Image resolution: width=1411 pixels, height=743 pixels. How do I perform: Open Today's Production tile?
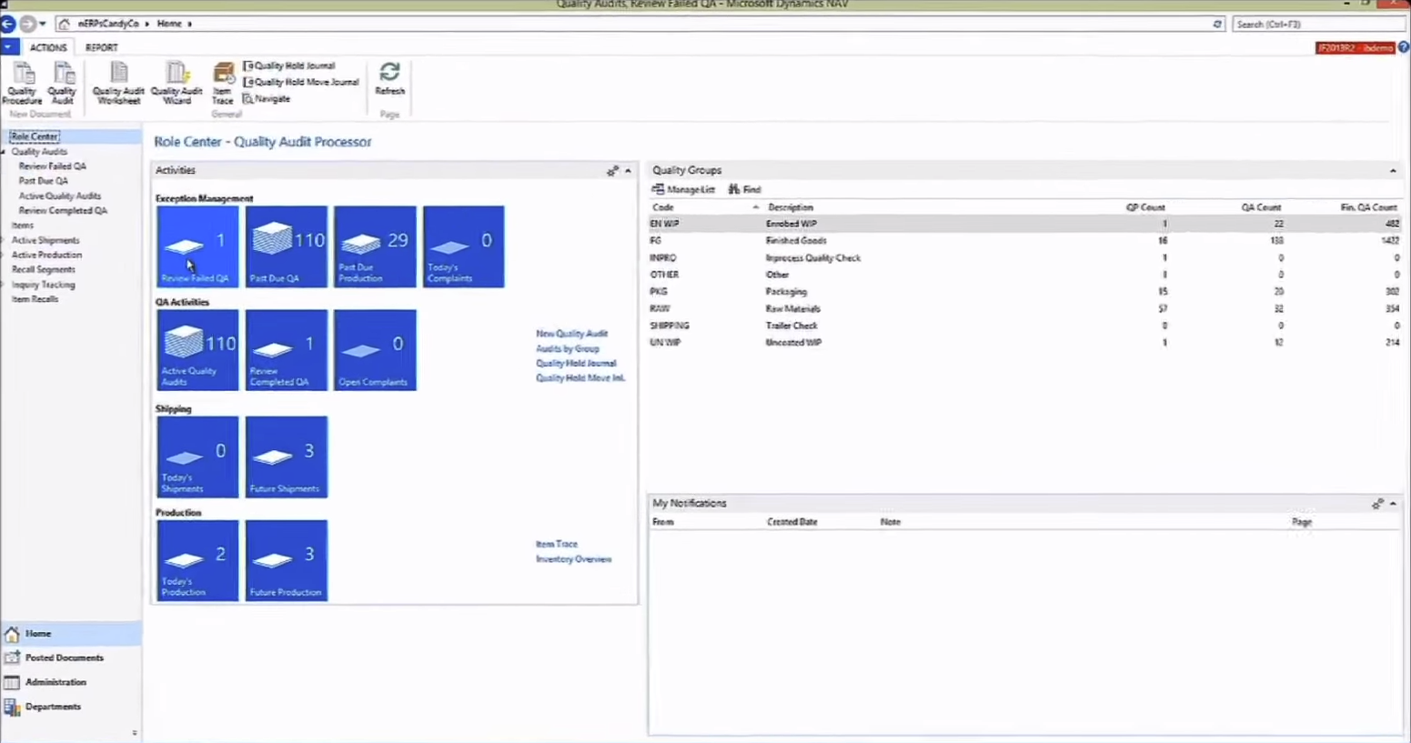(197, 560)
